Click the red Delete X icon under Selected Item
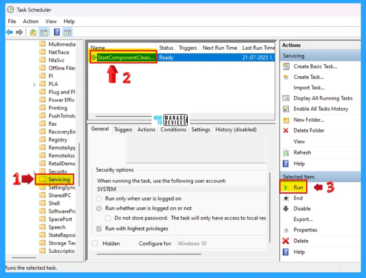The image size is (366, 278). click(x=286, y=241)
